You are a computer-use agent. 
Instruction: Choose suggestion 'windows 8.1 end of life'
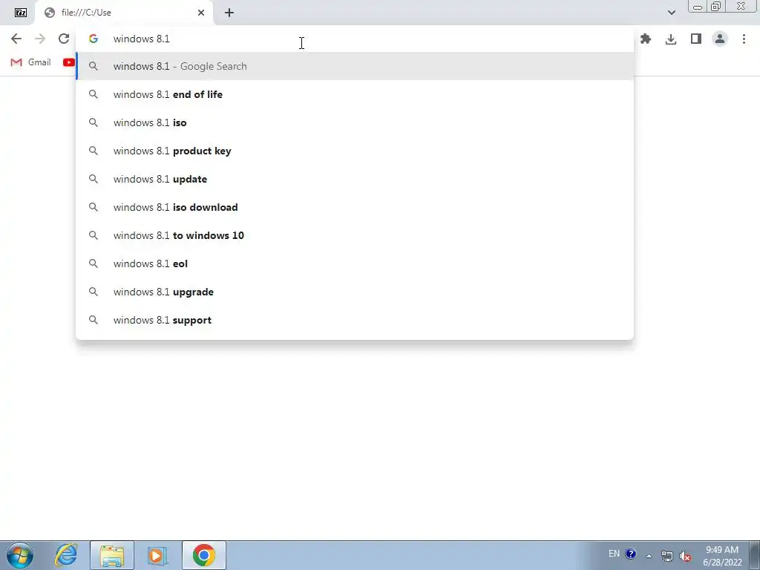[355, 94]
